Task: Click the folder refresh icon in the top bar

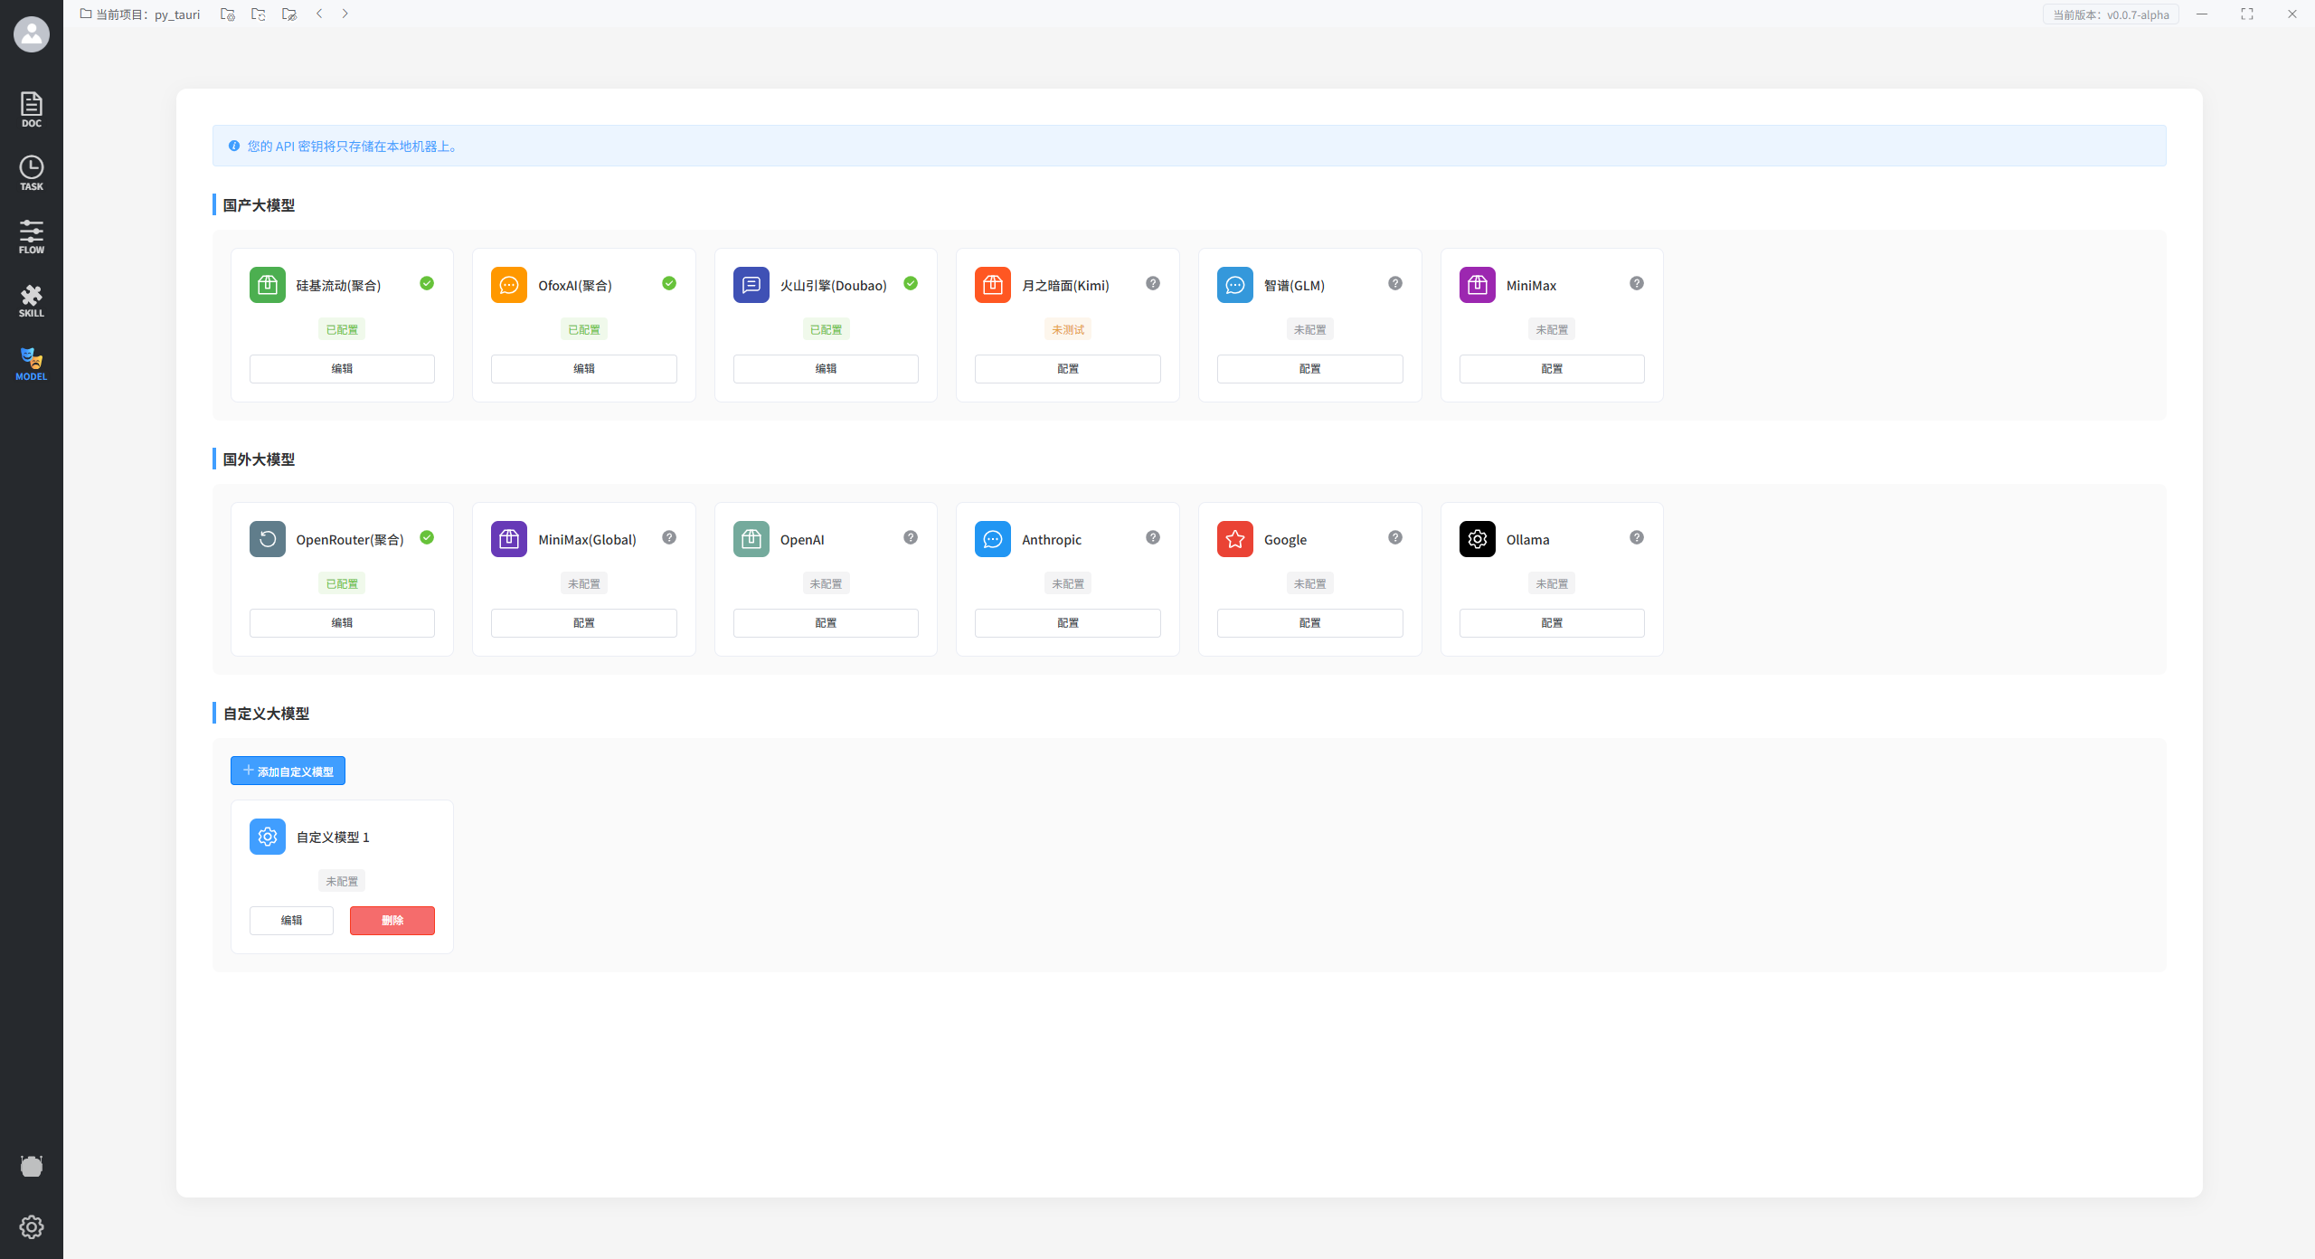Action: pos(259,14)
